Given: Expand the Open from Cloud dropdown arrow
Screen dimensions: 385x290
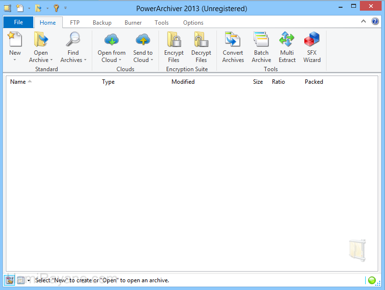Looking at the screenshot, I should (x=120, y=60).
